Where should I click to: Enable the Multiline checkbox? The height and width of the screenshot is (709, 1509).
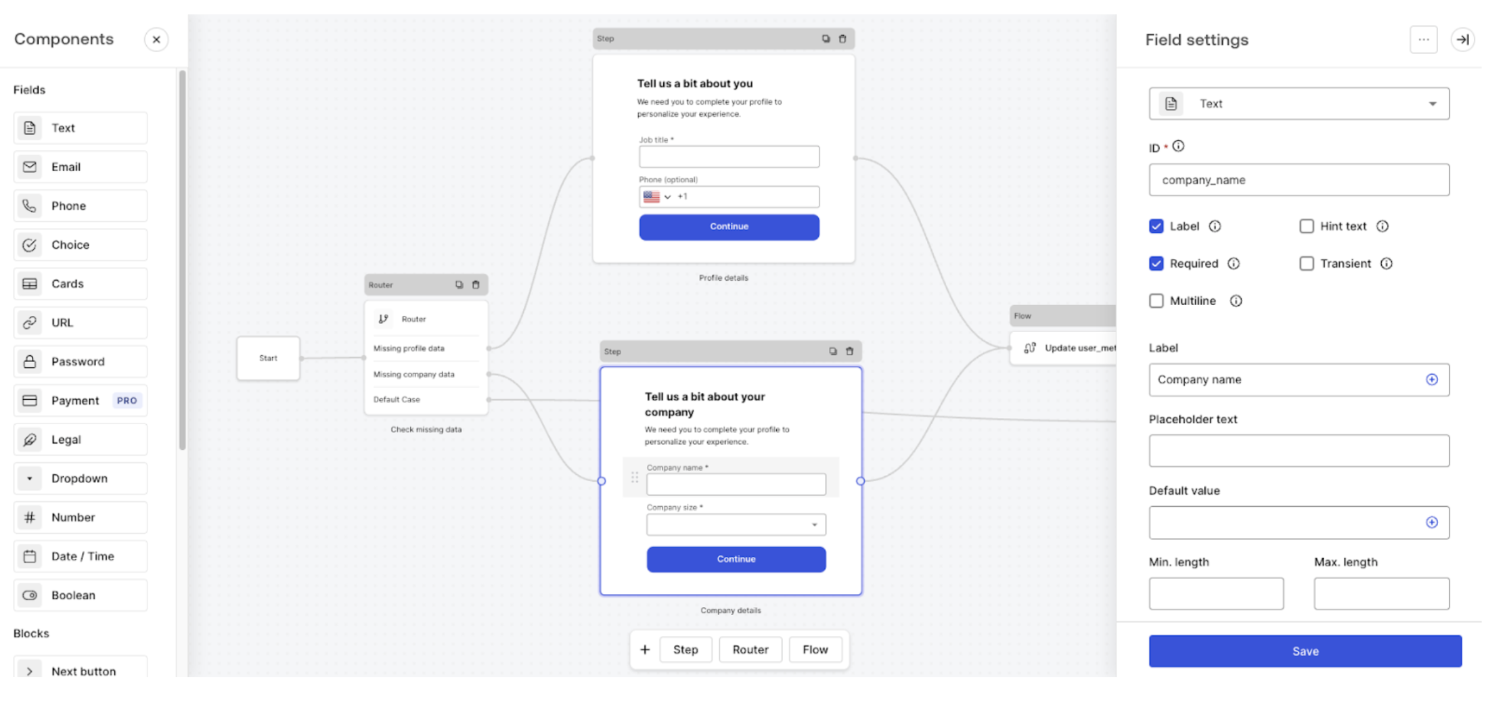coord(1156,301)
